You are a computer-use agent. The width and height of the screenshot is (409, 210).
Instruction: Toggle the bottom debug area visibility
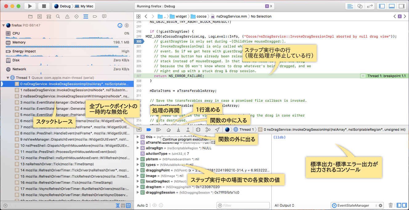tap(391, 6)
